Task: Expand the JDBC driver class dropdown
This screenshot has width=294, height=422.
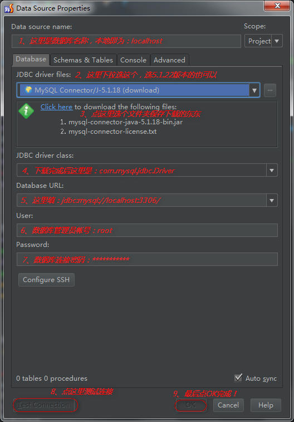Action: tap(272, 171)
